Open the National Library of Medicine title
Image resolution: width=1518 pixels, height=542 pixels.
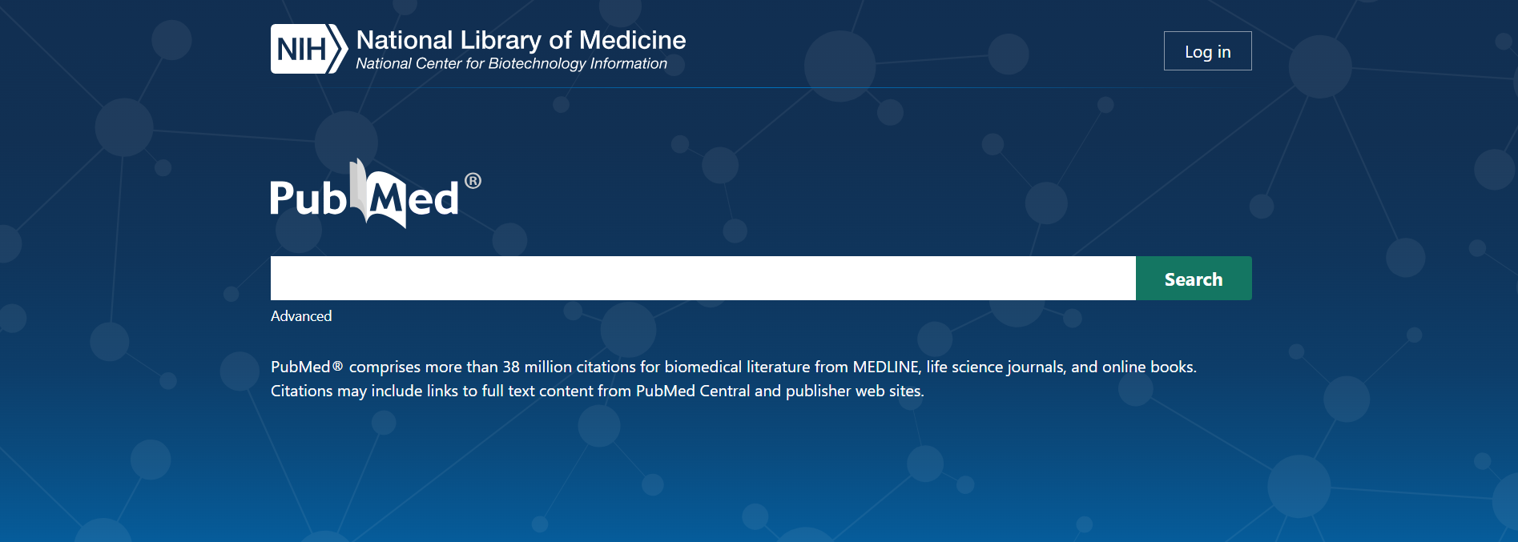521,40
